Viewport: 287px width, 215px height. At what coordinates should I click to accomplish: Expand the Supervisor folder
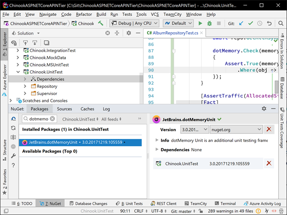(x=25, y=93)
